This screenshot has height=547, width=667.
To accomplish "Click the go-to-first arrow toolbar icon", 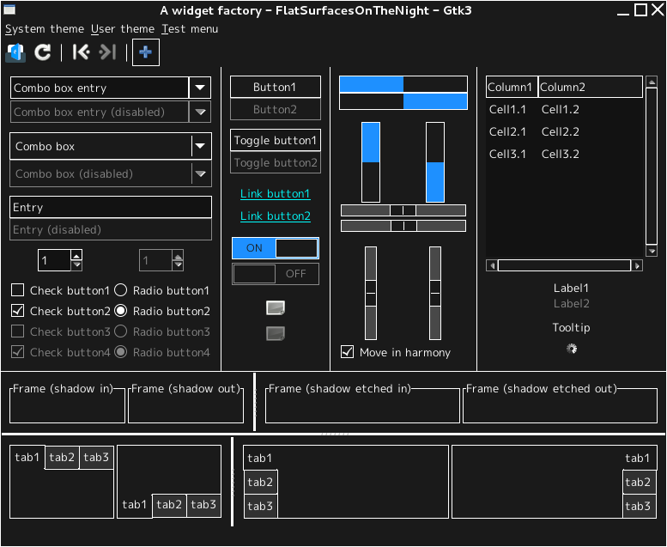I will click(81, 52).
